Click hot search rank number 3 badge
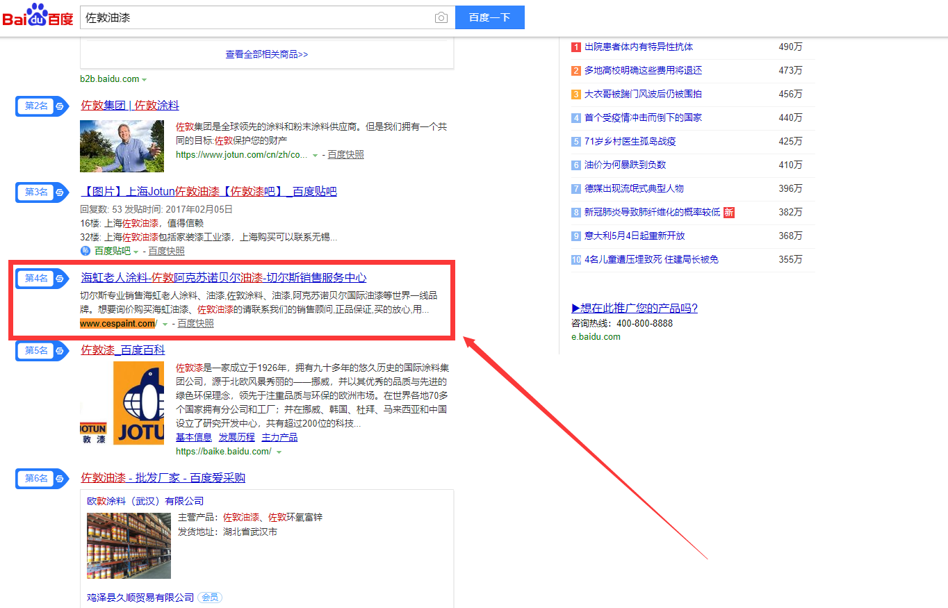 click(576, 95)
